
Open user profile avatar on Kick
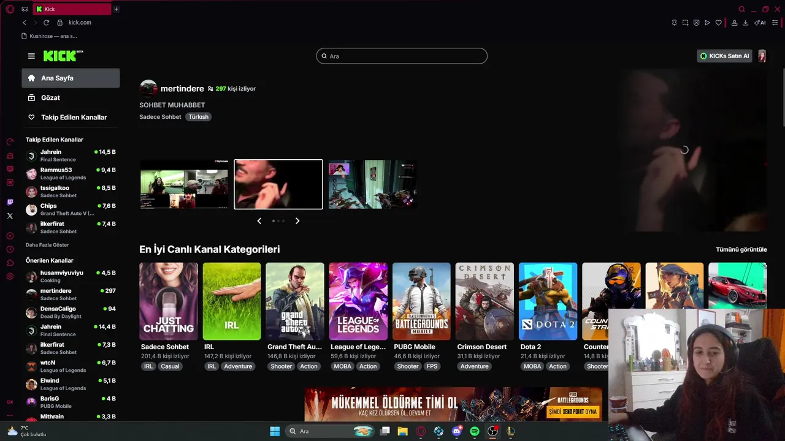click(x=762, y=56)
